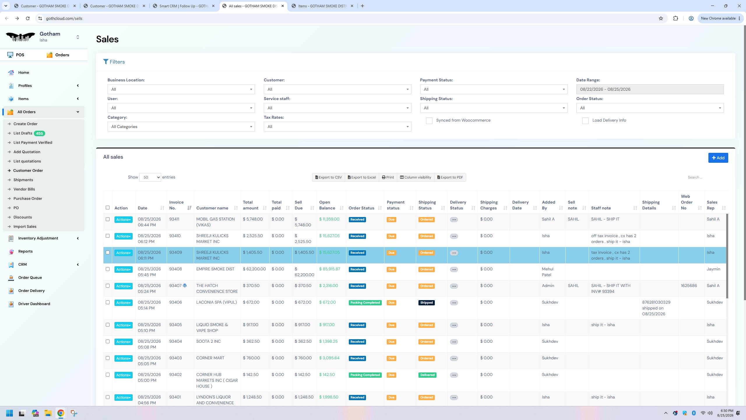Click the blue Add button
Viewport: 746px width, 420px height.
pos(718,158)
